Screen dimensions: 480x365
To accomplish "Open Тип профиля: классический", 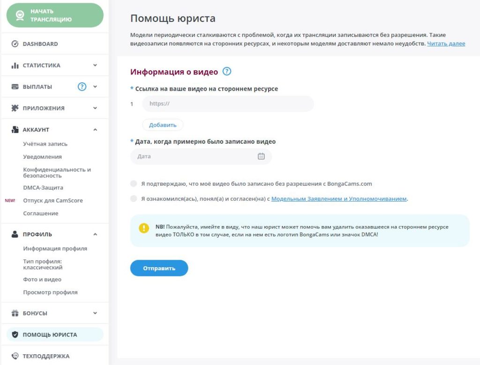I will tap(43, 264).
